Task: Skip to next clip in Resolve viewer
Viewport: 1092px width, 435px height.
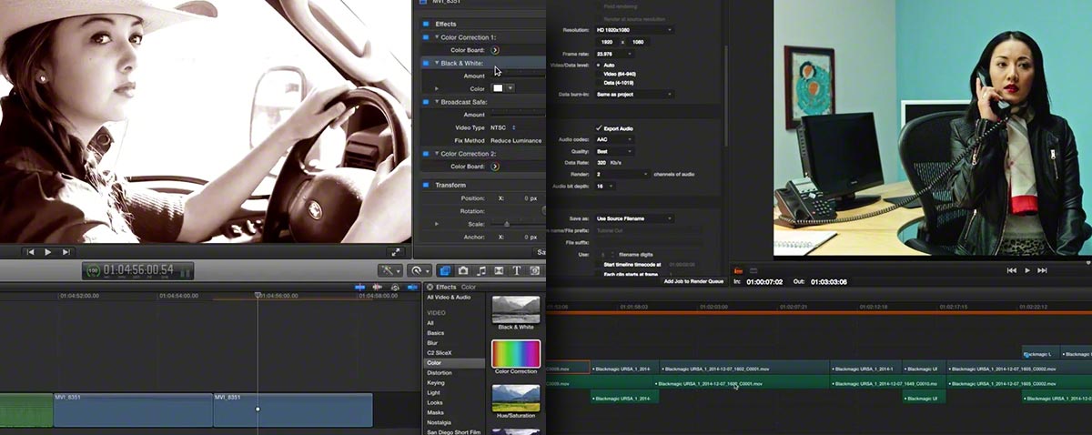Action: [1043, 270]
